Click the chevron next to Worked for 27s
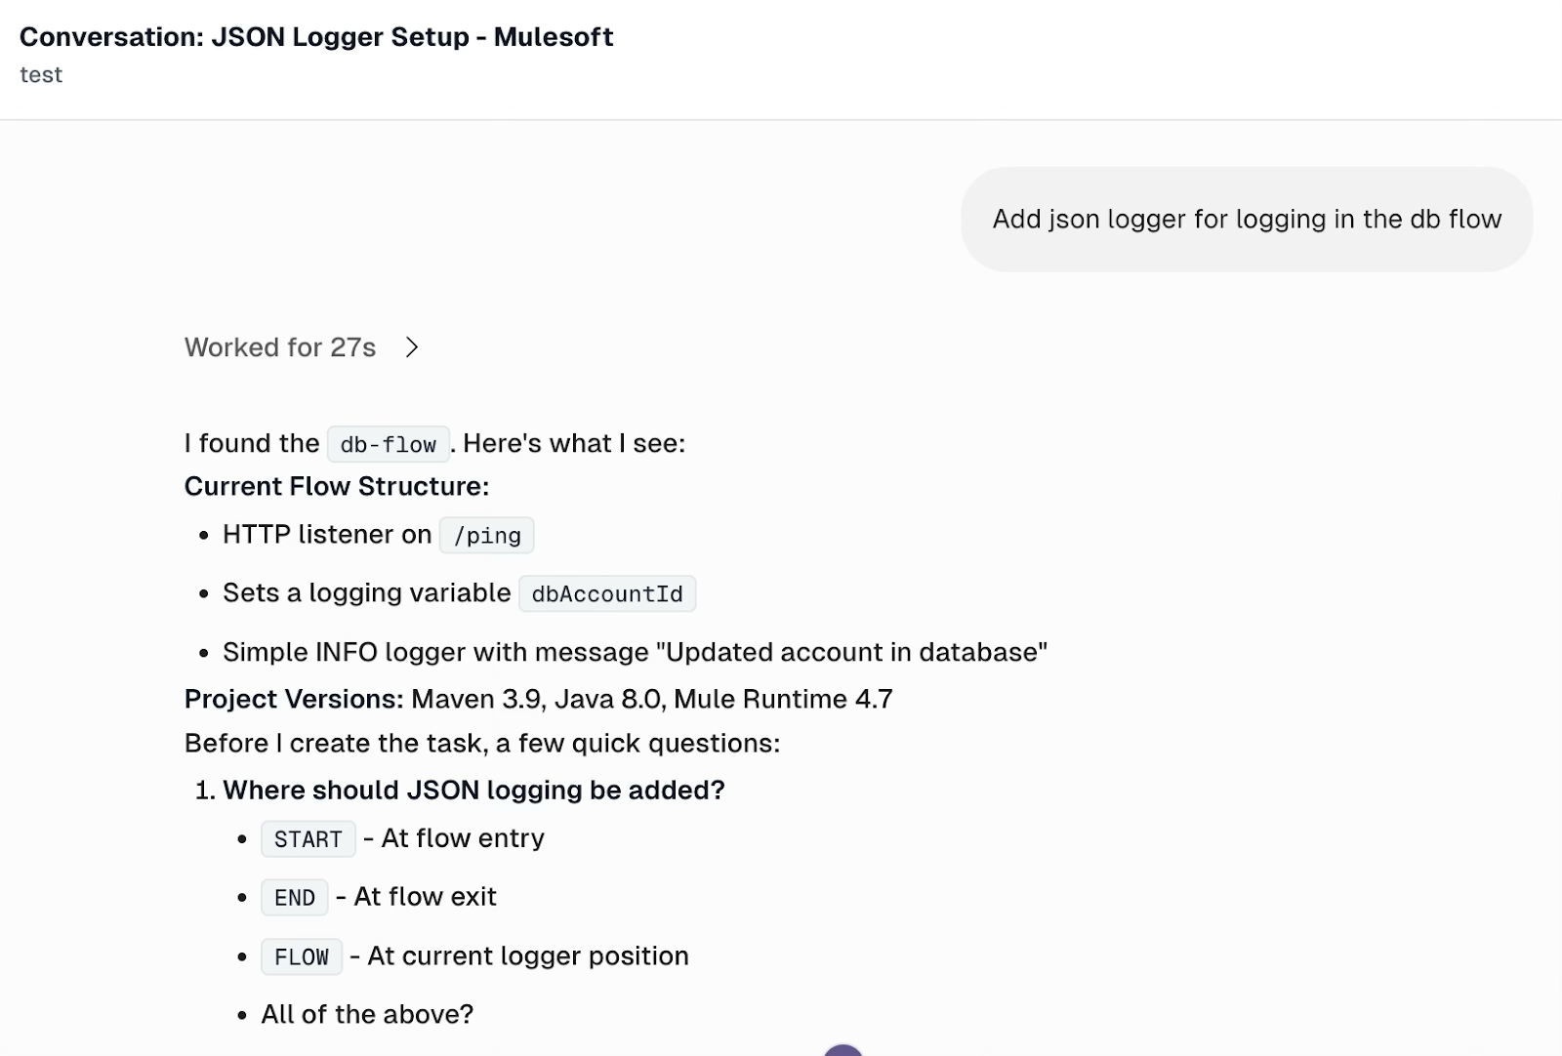 pyautogui.click(x=412, y=347)
